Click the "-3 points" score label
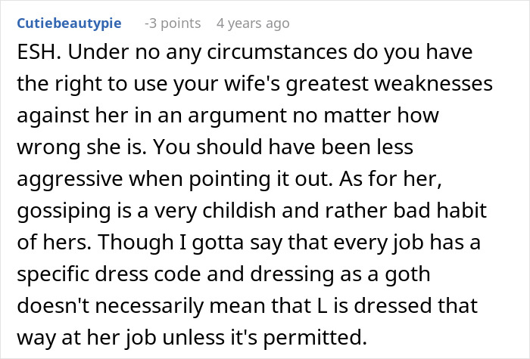The image size is (530, 359). [x=173, y=23]
